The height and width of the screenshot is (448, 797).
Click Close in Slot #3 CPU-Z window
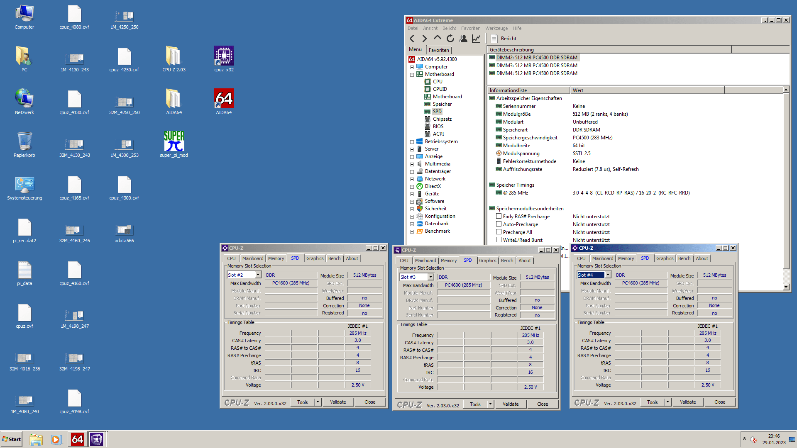[543, 404]
